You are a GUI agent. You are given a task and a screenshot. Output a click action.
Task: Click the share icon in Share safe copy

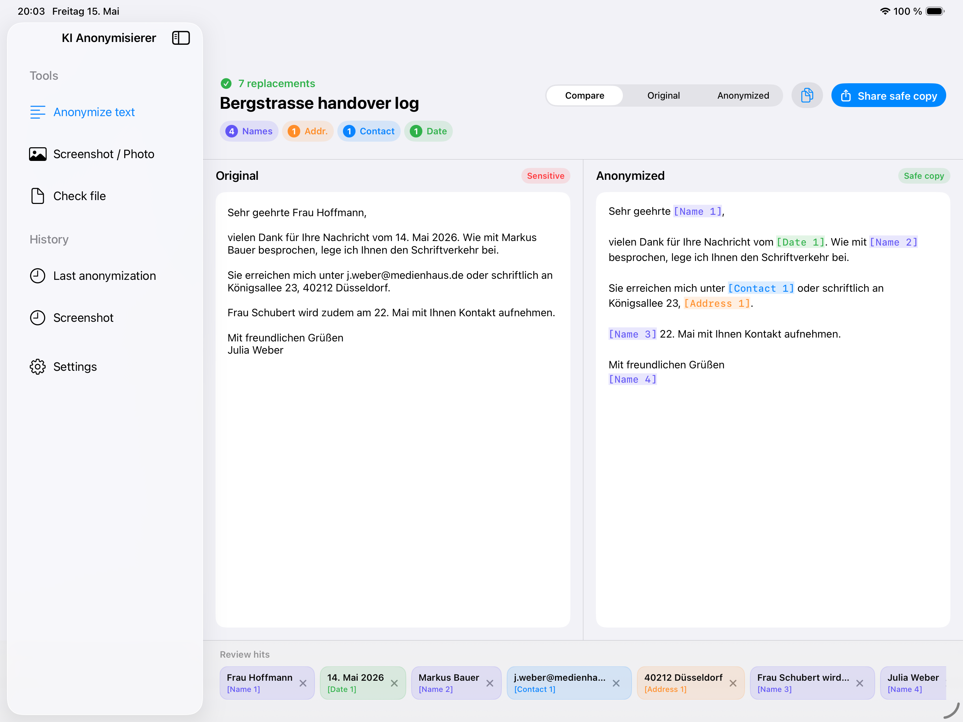[845, 95]
